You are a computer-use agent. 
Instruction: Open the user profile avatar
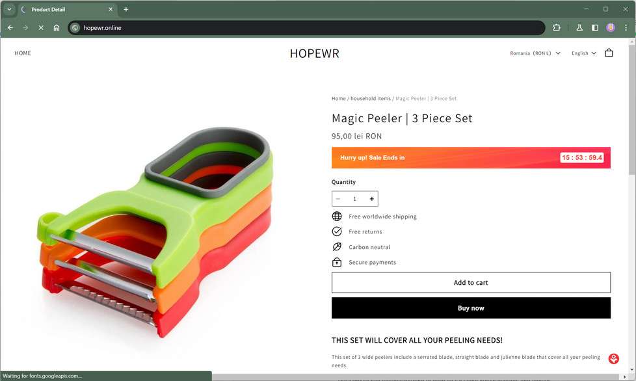[611, 27]
